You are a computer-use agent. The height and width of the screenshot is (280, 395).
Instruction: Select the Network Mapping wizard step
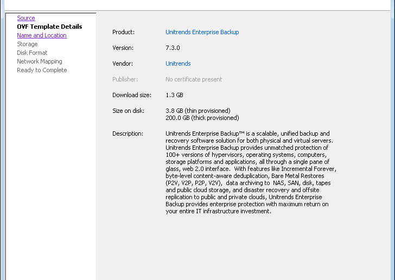40,61
